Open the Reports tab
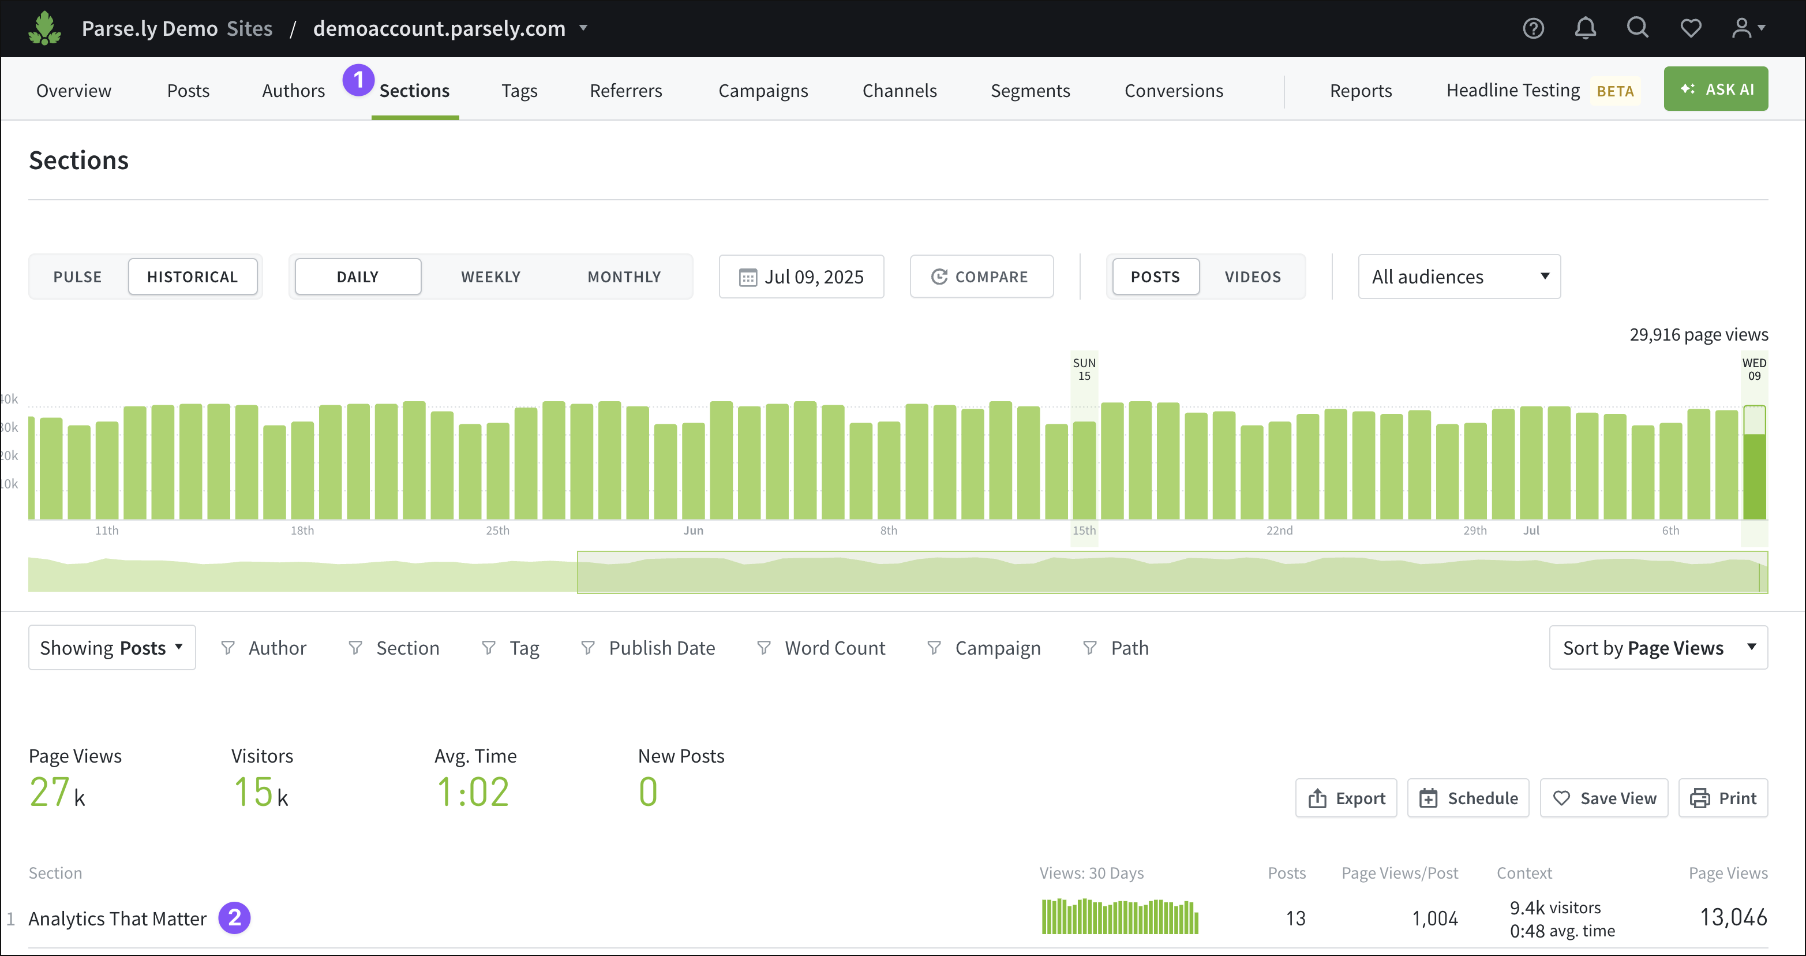1806x956 pixels. [1361, 91]
